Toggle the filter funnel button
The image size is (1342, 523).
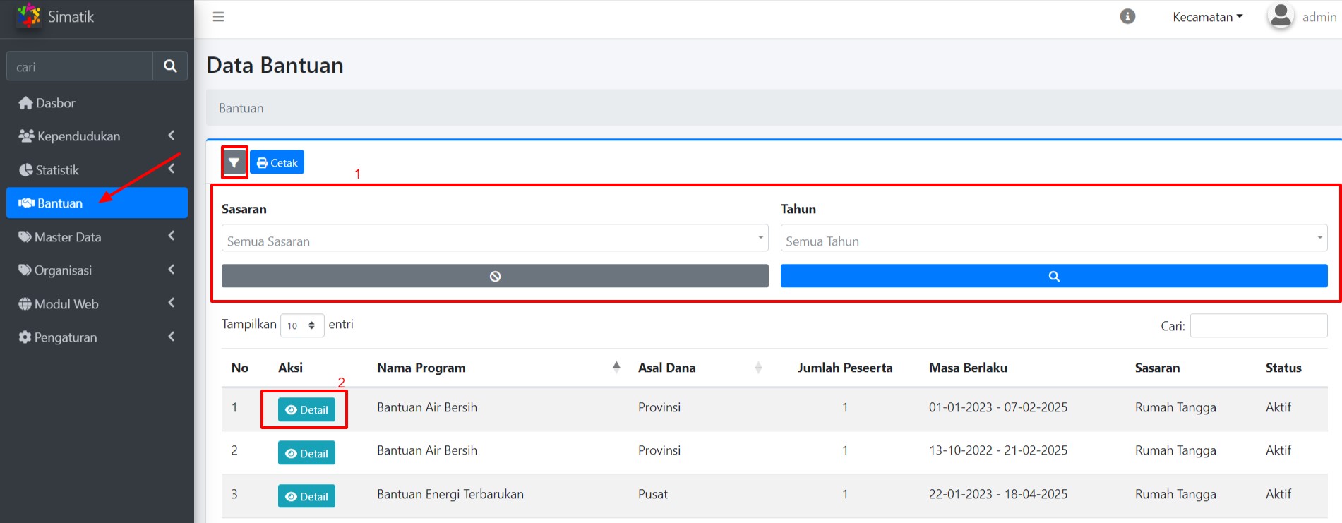coord(234,163)
